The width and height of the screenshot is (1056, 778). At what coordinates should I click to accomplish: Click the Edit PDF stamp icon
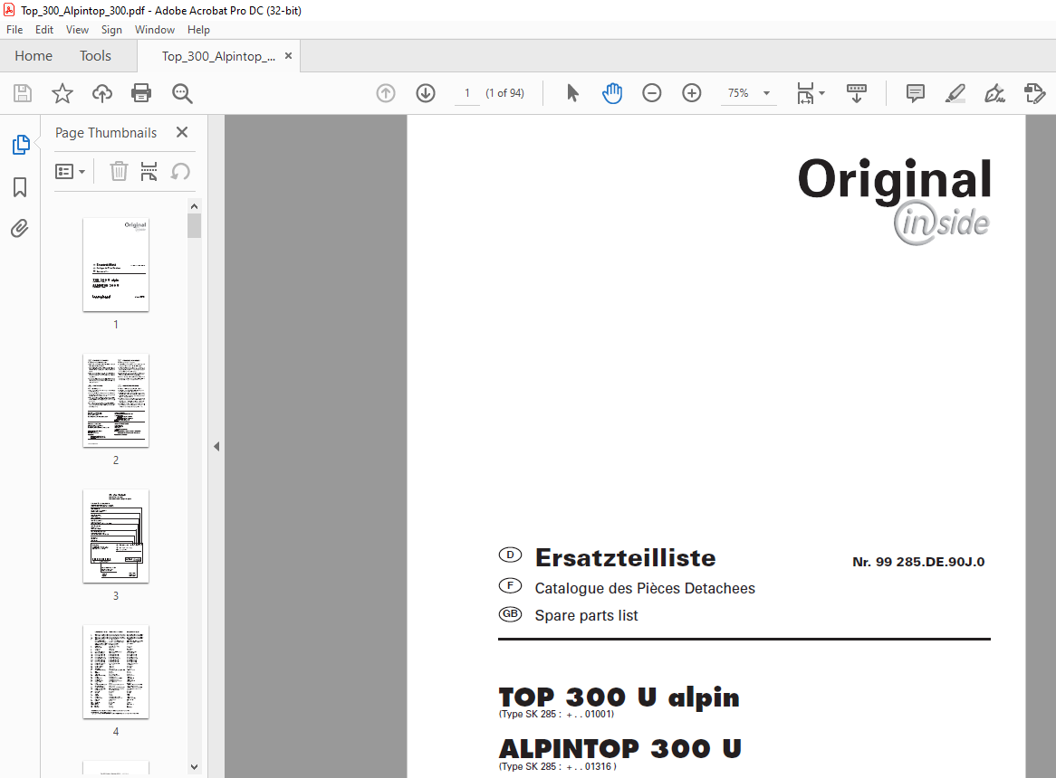coord(1034,93)
